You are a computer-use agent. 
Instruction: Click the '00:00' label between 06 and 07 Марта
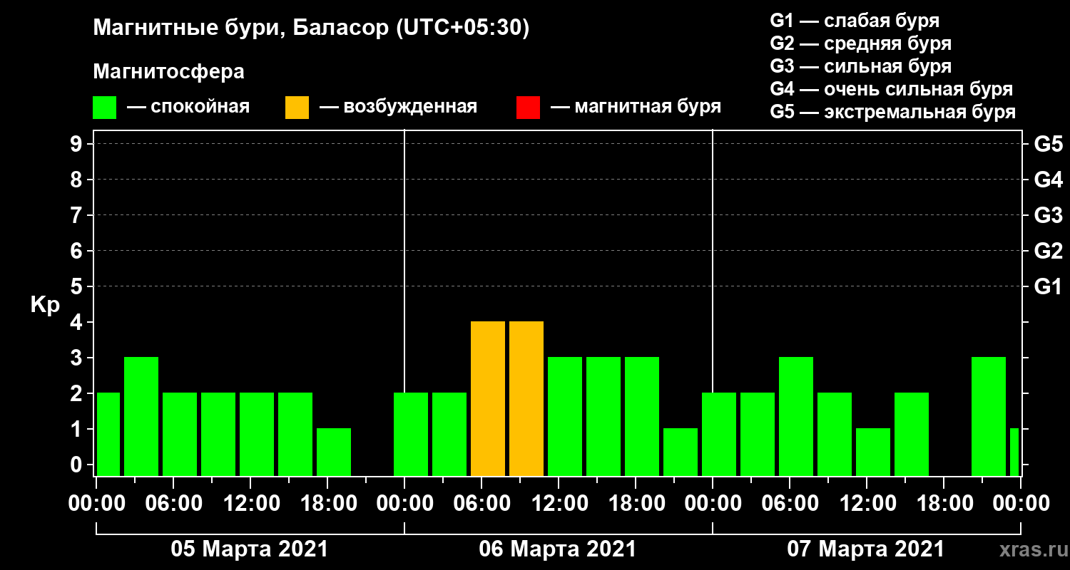pyautogui.click(x=713, y=504)
